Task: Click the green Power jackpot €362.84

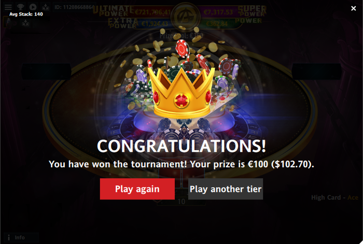Action: click(217, 24)
